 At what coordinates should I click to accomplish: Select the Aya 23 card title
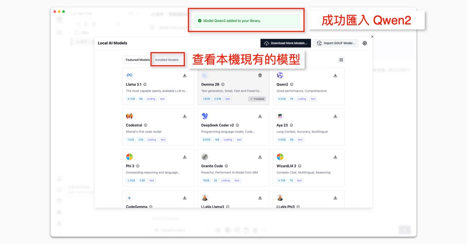point(282,125)
